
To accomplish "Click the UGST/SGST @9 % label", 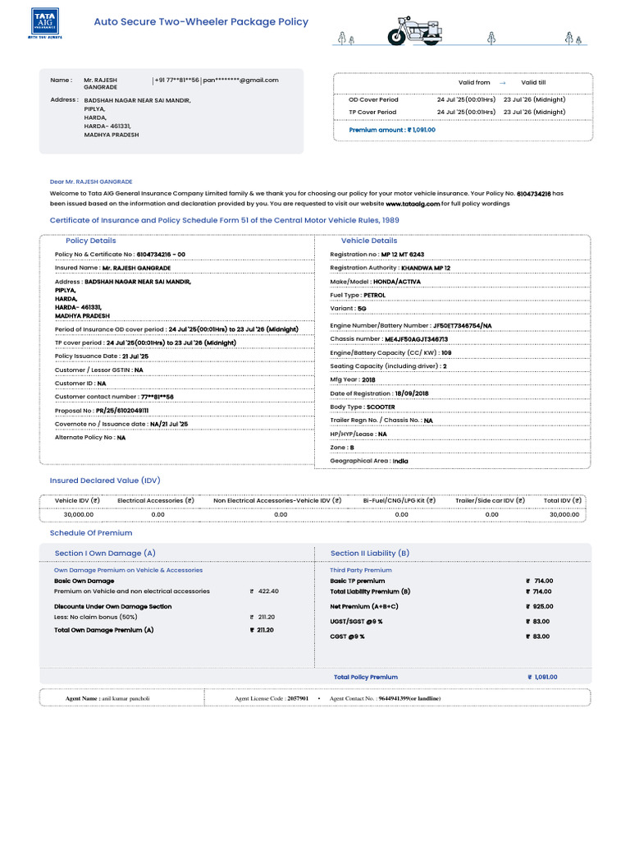I will 356,622.
